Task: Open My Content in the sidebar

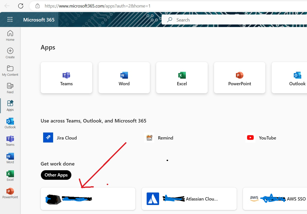Action: (10, 71)
